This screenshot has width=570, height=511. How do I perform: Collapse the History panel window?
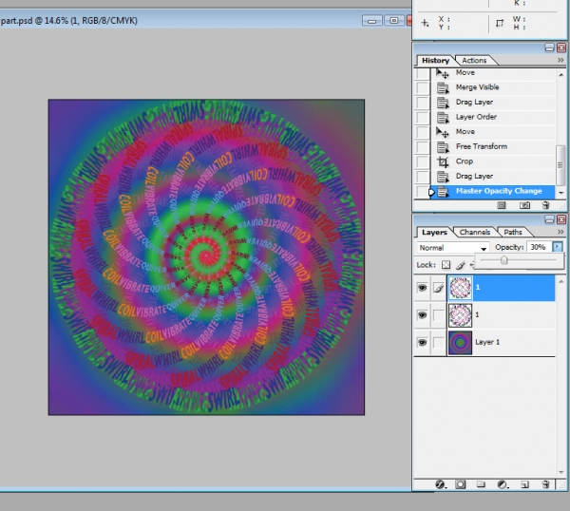[x=549, y=47]
